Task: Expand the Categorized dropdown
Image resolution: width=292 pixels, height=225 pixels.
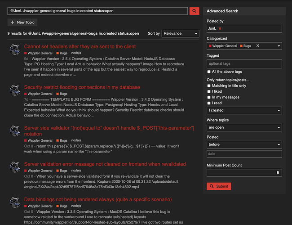Action: 279,46
